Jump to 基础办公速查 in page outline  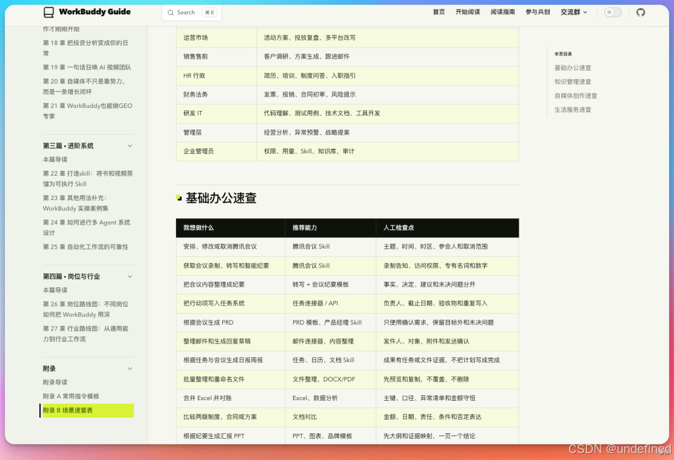tap(572, 68)
